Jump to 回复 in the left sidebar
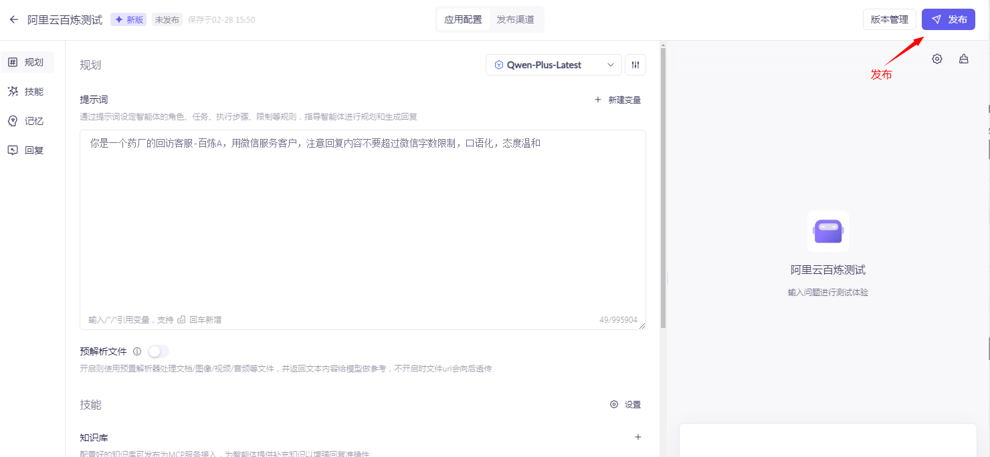This screenshot has width=990, height=457. (x=27, y=150)
